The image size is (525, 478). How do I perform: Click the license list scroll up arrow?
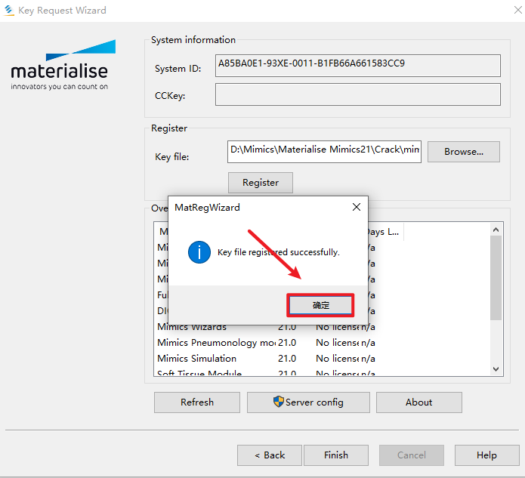tap(496, 230)
